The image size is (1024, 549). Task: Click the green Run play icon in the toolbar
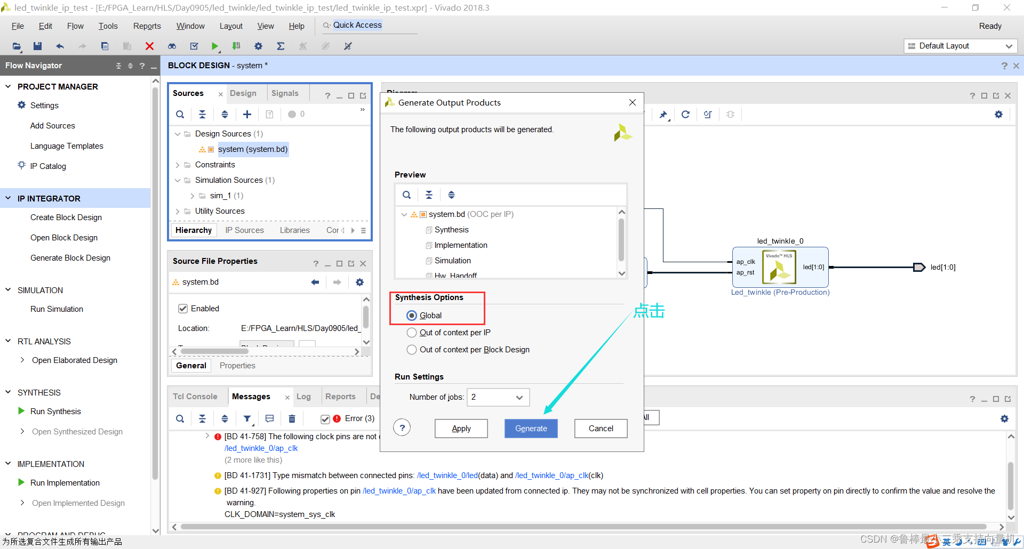click(x=215, y=46)
